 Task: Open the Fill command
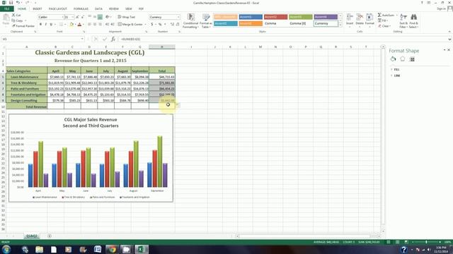(x=383, y=20)
